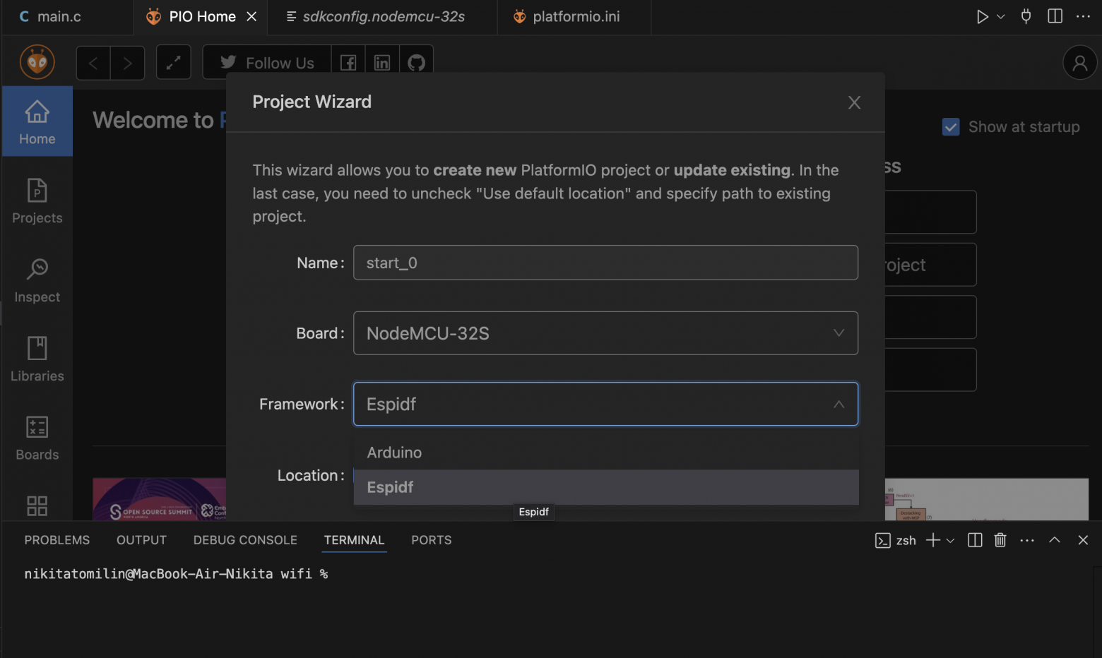Click the account profile icon

pyautogui.click(x=1079, y=63)
